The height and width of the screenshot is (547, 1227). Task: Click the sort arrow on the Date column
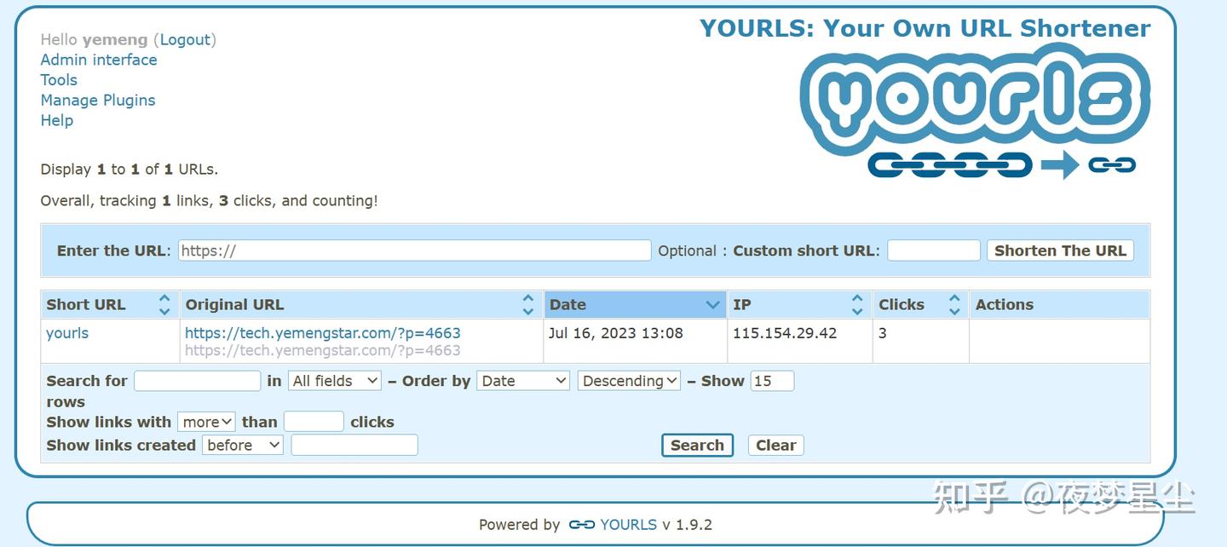tap(713, 304)
